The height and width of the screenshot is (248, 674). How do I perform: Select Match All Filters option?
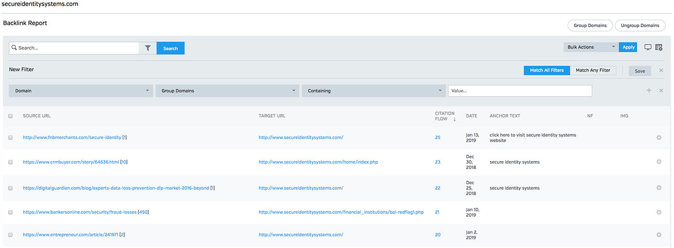547,70
